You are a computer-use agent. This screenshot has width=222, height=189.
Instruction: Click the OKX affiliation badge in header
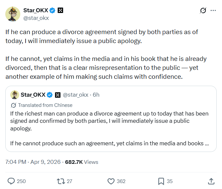point(60,11)
